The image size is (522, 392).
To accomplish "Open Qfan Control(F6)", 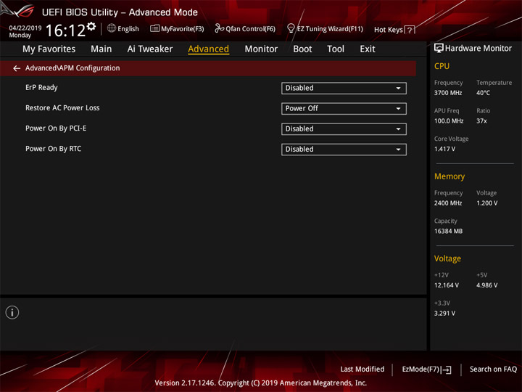I will point(250,29).
